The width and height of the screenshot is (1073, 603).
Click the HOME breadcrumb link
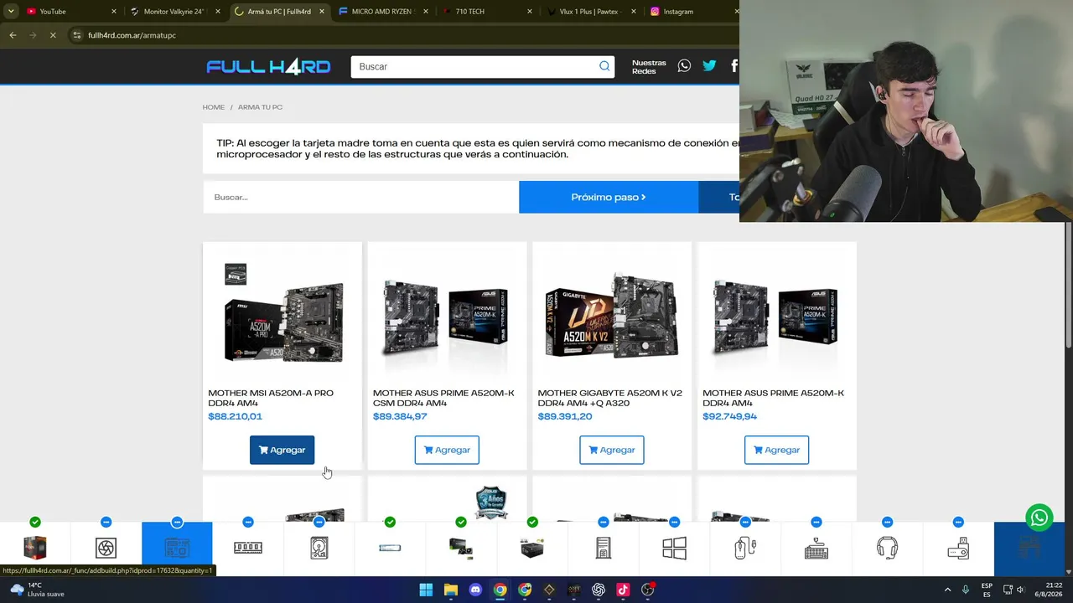213,107
